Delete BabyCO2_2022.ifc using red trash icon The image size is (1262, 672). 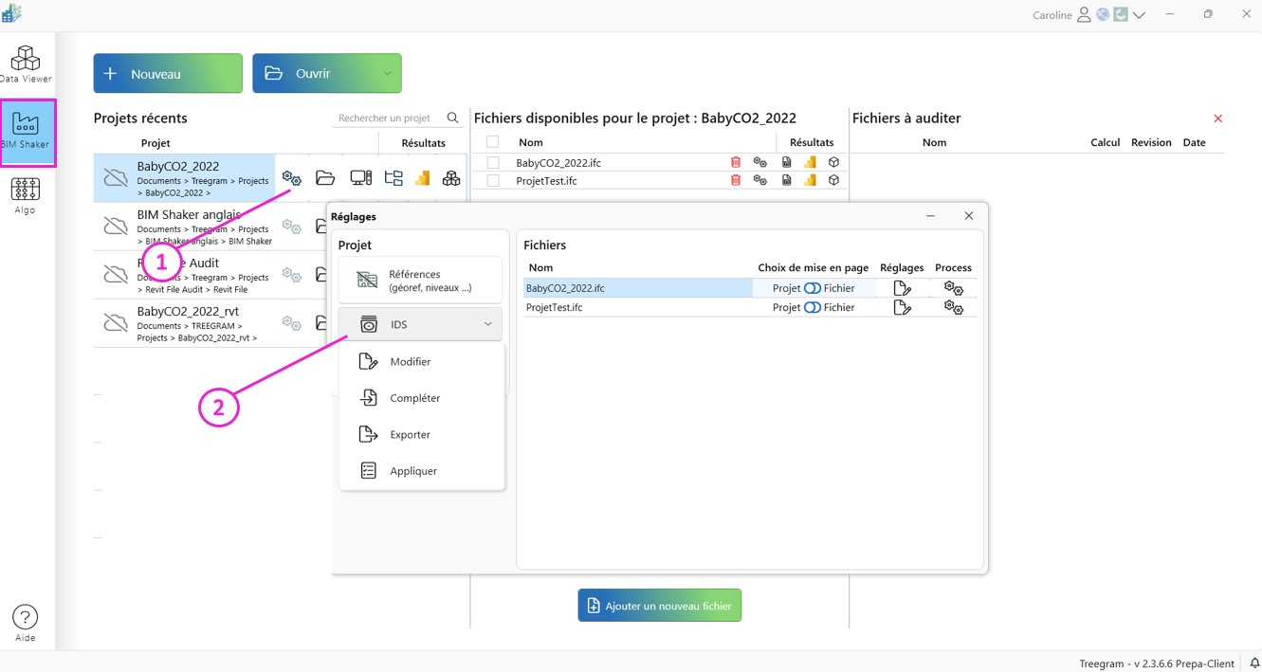pos(736,162)
